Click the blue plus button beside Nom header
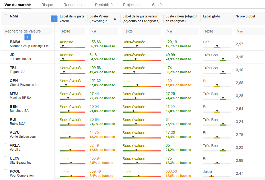Viewport: 265px width, 180px height. [54, 19]
